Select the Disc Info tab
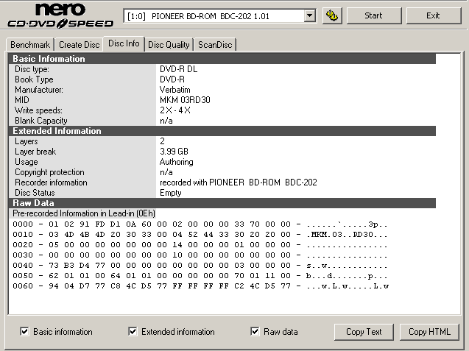 point(124,43)
